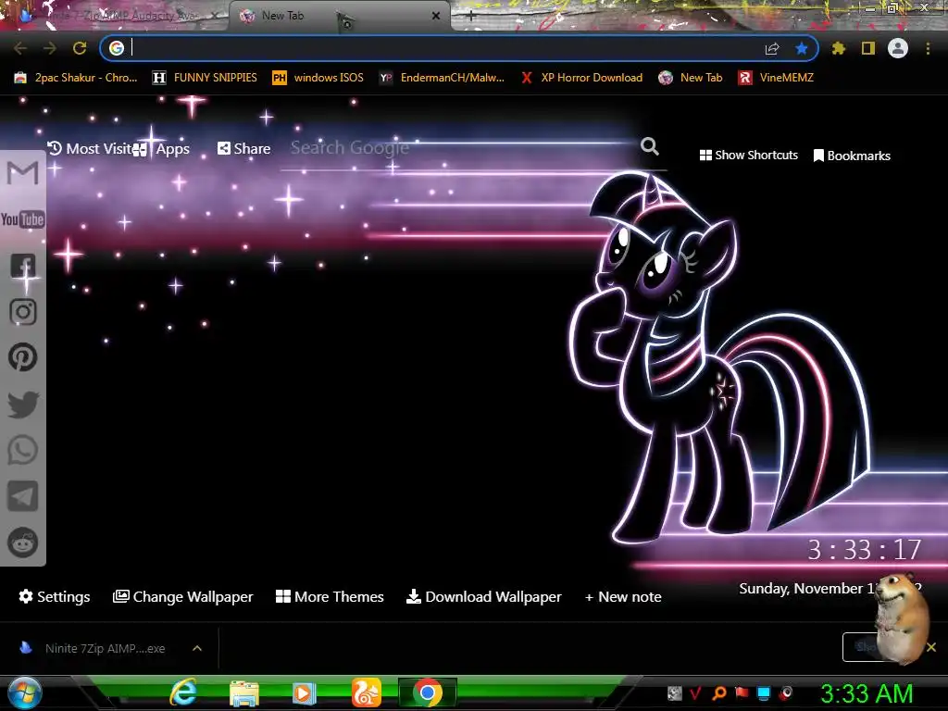Open FUNNY SNIPPIES bookmark
This screenshot has height=711, width=948.
[x=205, y=78]
